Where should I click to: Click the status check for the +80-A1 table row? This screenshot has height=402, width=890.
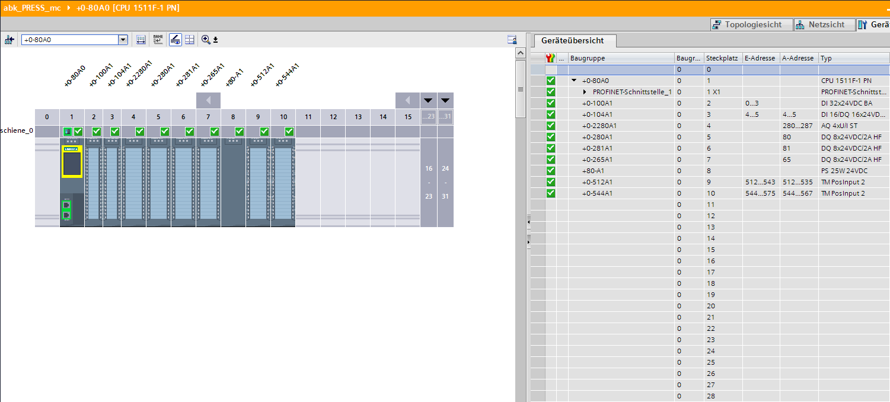[x=551, y=171]
